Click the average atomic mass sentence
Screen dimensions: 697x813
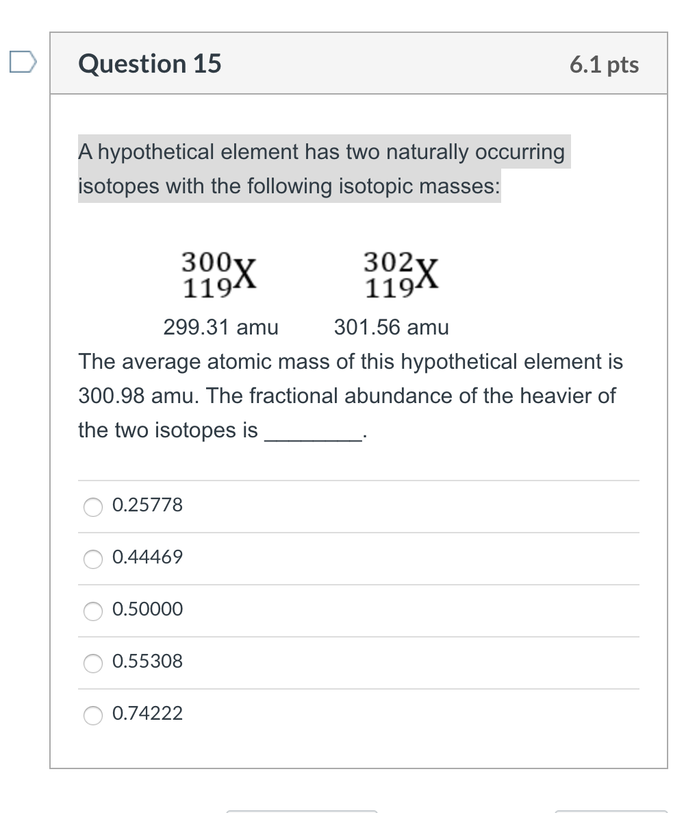pos(349,396)
